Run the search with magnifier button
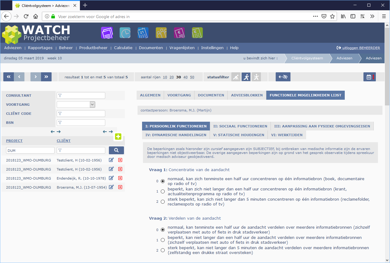This screenshot has width=390, height=263. (x=116, y=150)
